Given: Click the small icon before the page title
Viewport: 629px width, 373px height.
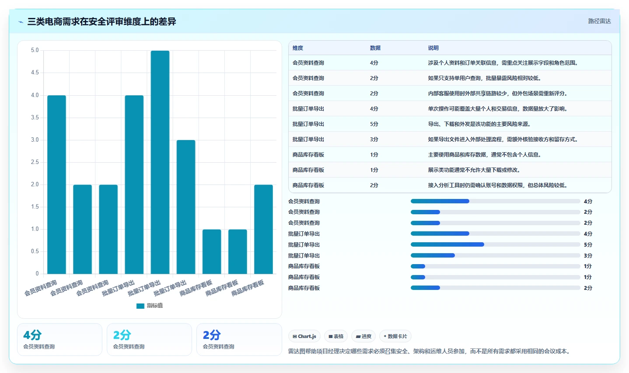Looking at the screenshot, I should [x=21, y=22].
